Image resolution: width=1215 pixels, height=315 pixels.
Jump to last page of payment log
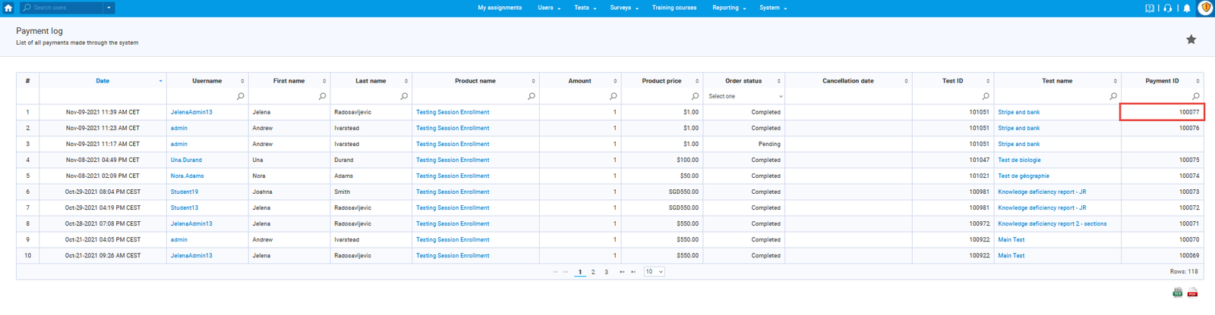633,272
